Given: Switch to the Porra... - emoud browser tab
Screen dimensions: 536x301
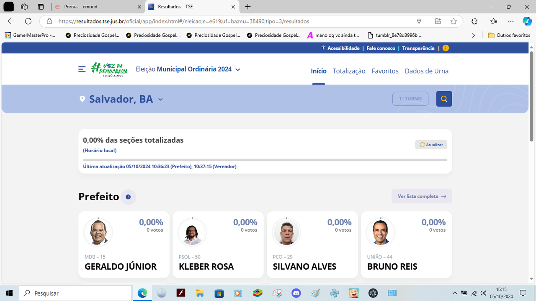Looking at the screenshot, I should [x=98, y=7].
